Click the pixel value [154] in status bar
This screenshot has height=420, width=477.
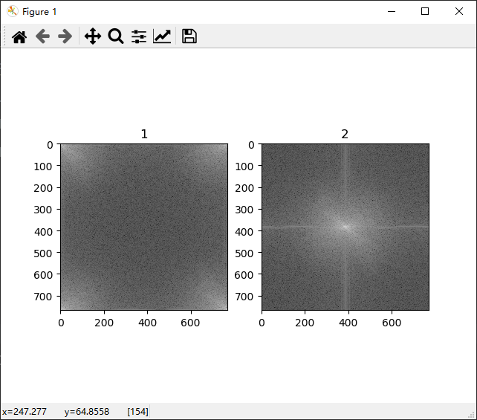[x=137, y=412]
